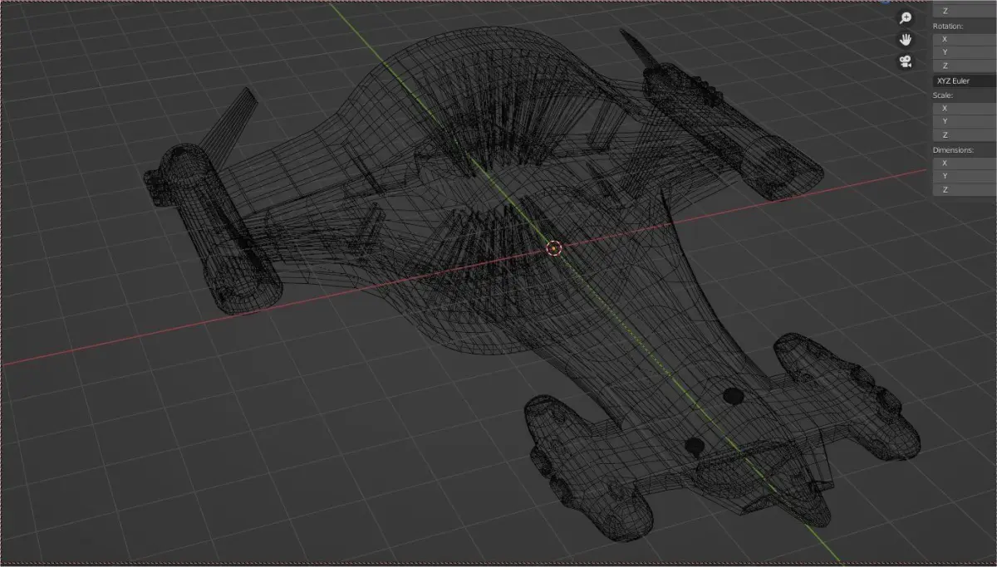Click the Scale Y field
Viewport: 997px width, 567px height.
pos(964,121)
